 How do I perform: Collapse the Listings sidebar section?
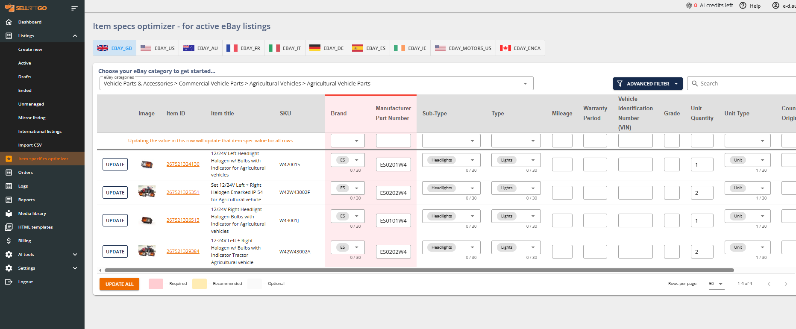tap(75, 35)
